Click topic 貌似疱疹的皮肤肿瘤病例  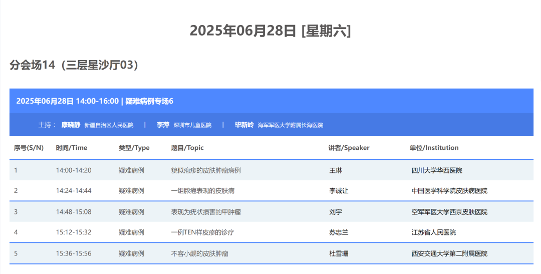pos(206,170)
